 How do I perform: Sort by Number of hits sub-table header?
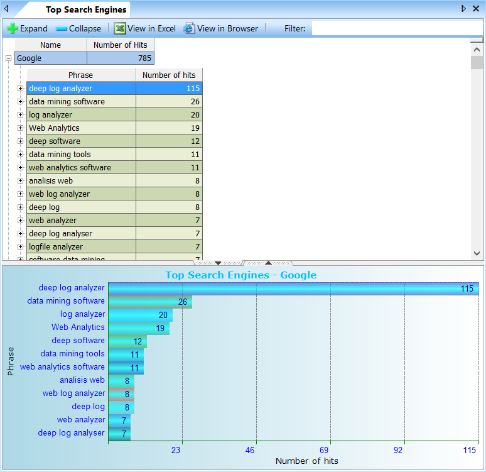point(170,75)
